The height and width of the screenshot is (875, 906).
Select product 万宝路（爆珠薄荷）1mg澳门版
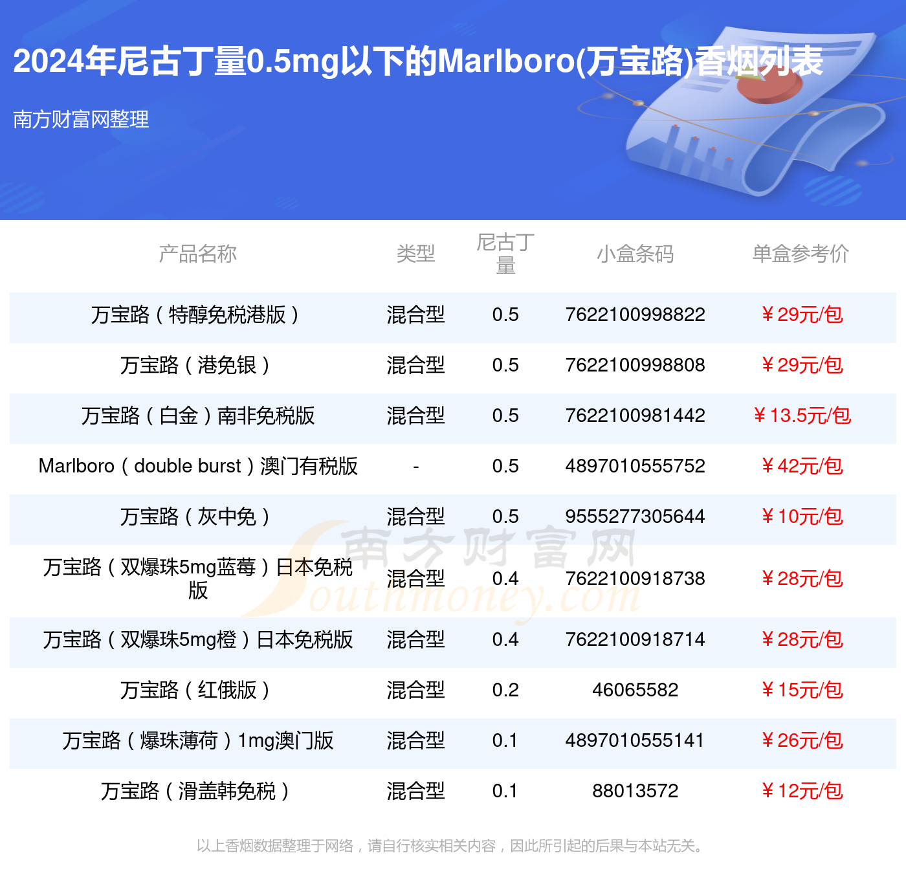click(198, 741)
